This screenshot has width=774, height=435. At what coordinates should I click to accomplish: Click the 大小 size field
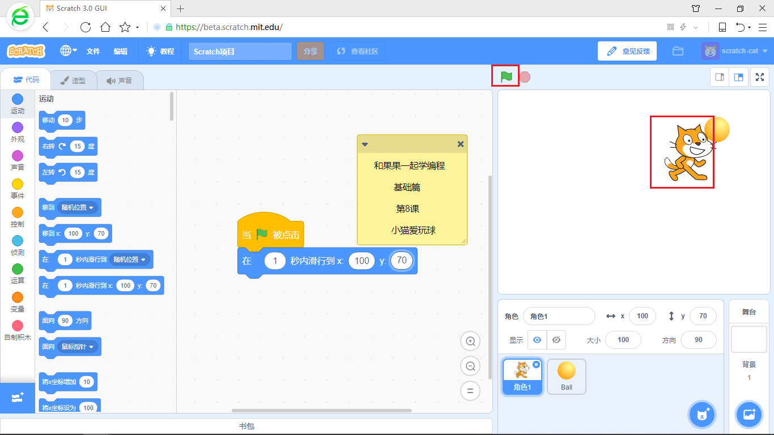(623, 340)
